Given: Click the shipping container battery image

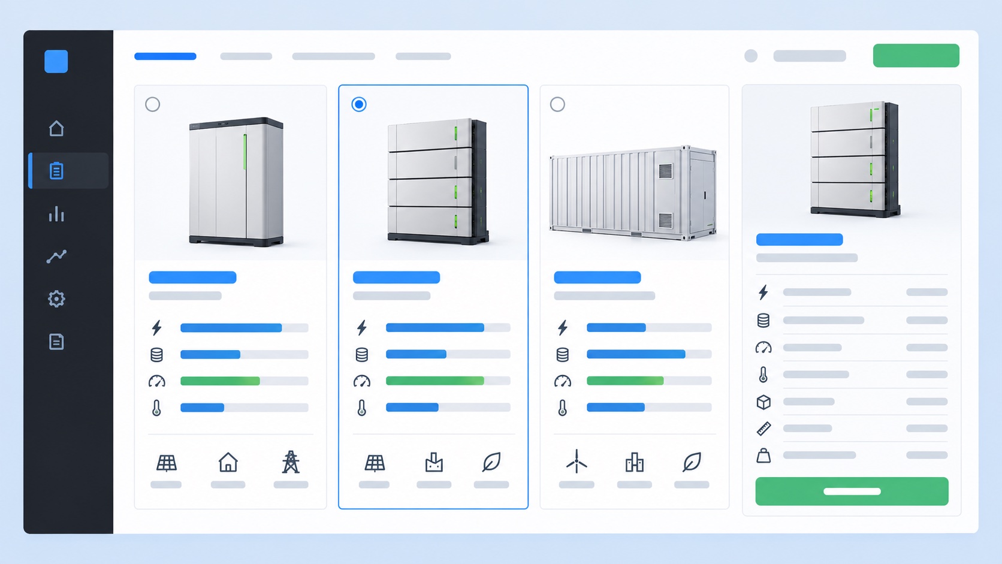Looking at the screenshot, I should click(633, 192).
